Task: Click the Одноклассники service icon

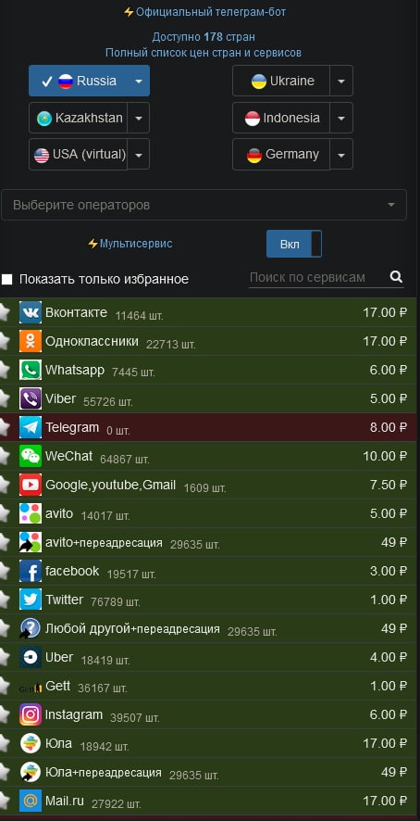Action: coord(31,341)
